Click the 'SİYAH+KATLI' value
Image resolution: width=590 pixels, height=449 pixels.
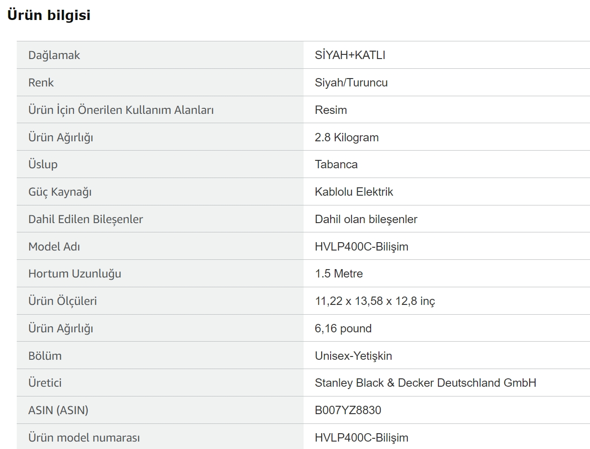point(350,55)
